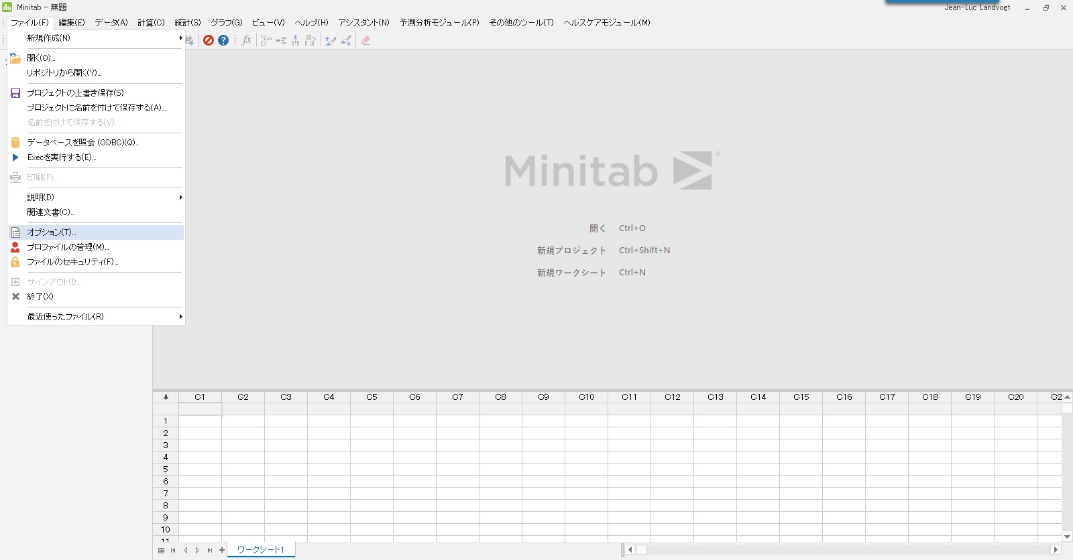
Task: Open the 計算(C) menu
Action: click(151, 22)
